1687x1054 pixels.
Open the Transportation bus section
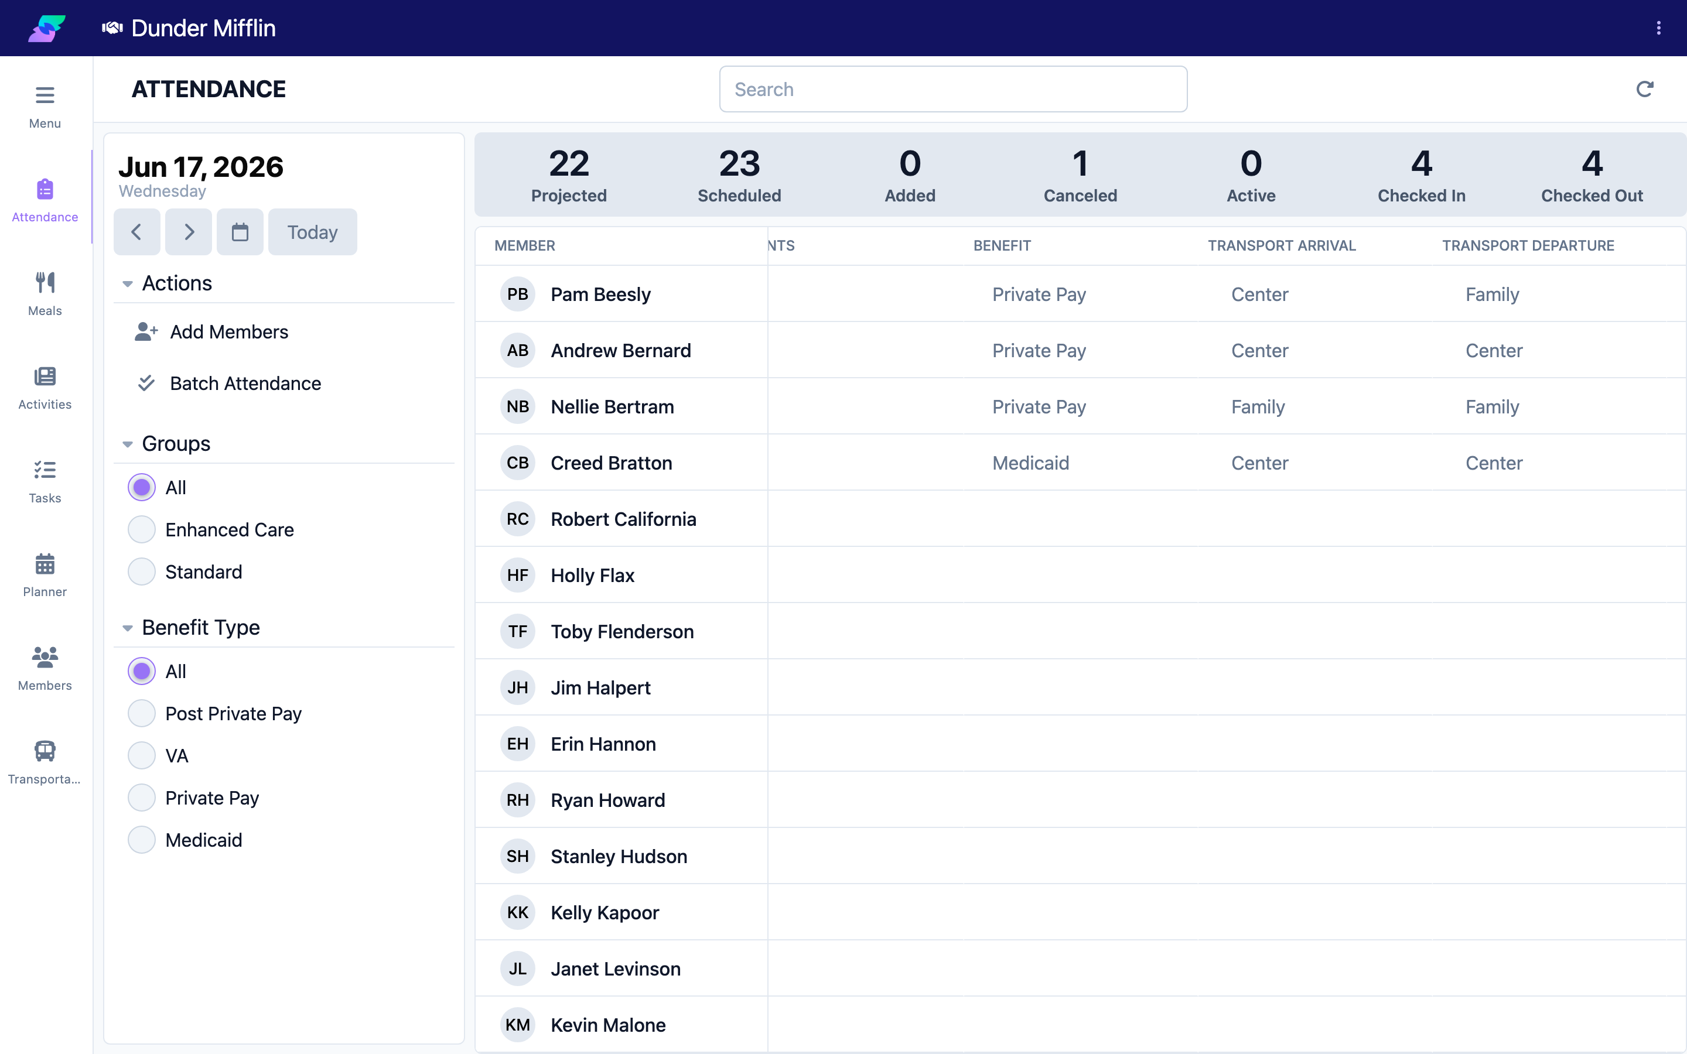click(x=45, y=762)
